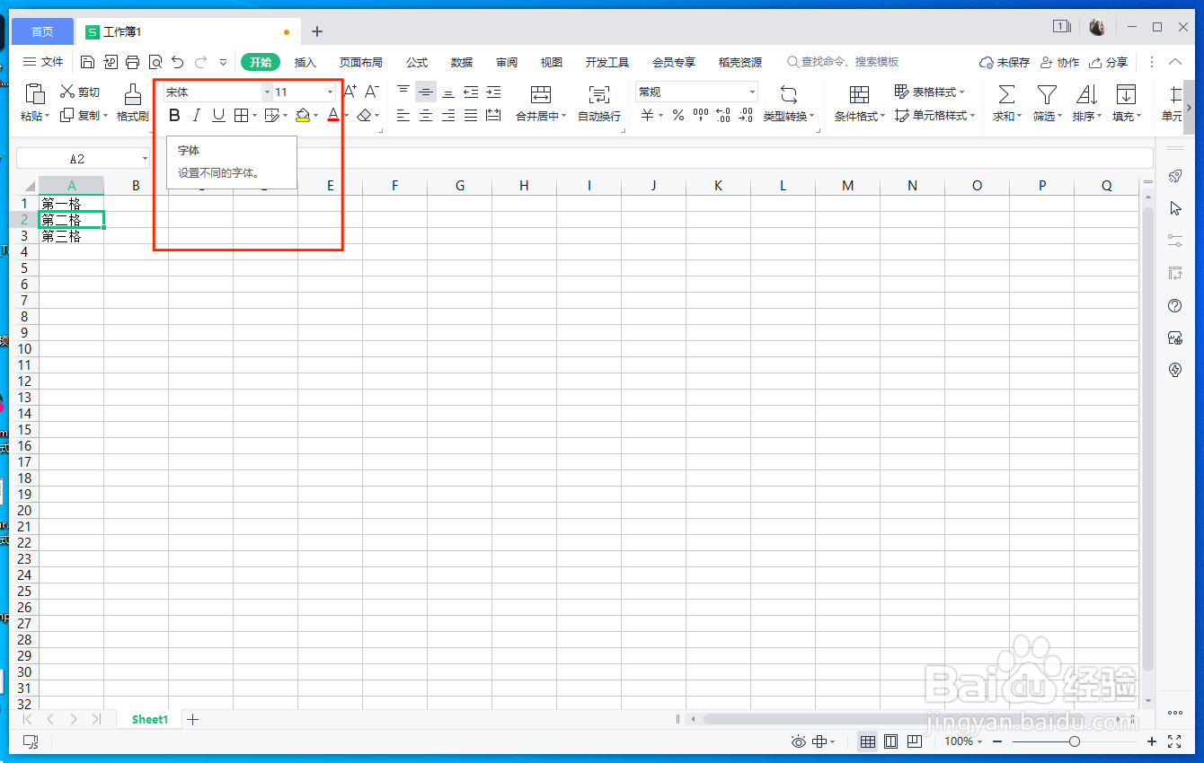Apply underline to the selected cell
The image size is (1204, 763).
(217, 115)
